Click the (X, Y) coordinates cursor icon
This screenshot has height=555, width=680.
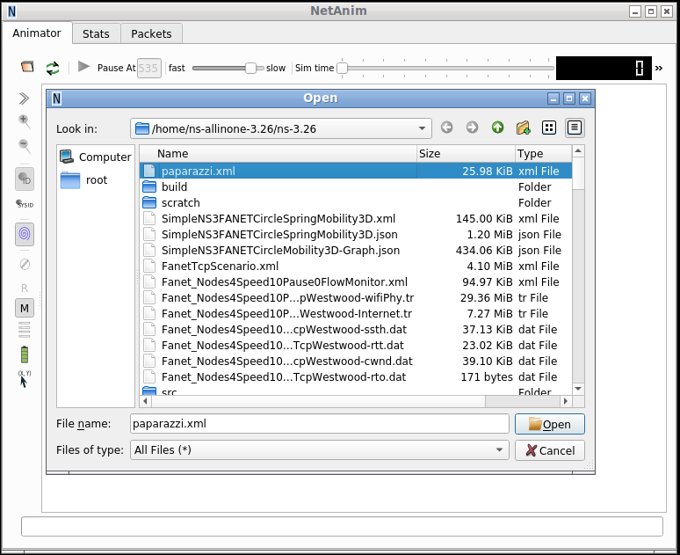(x=25, y=379)
